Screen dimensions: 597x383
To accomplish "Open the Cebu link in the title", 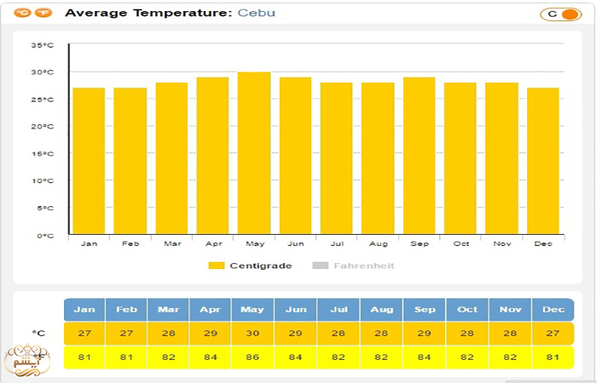I will (x=256, y=13).
